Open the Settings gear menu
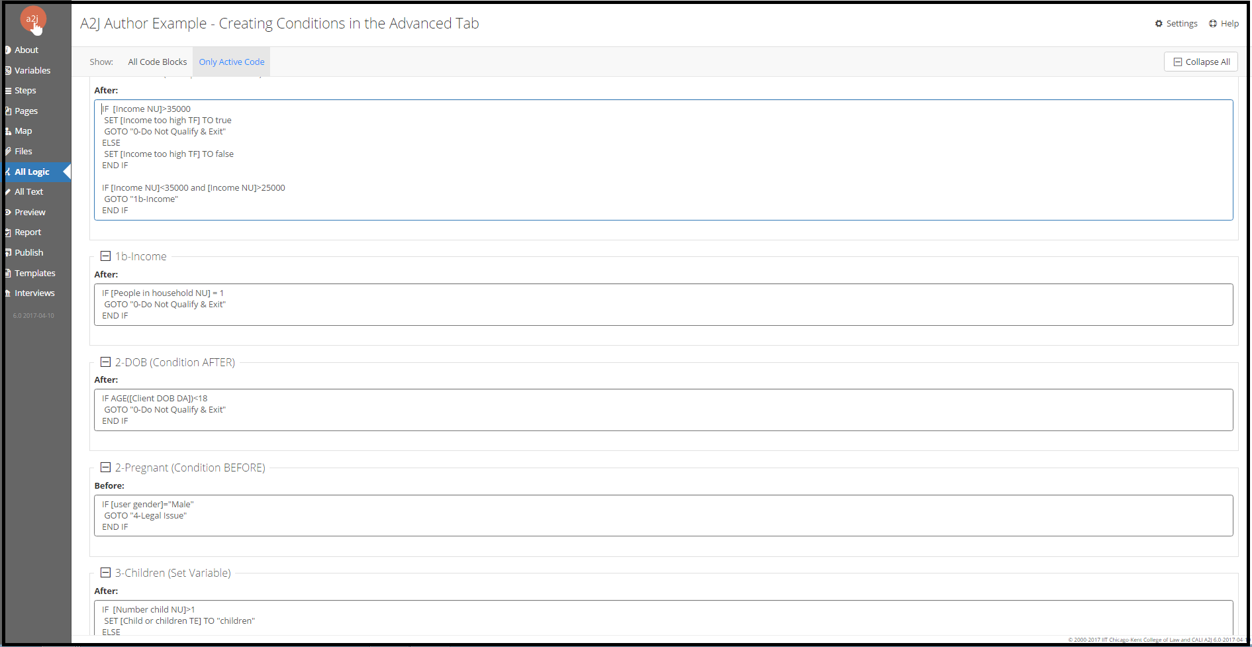Viewport: 1252px width, 647px height. point(1176,23)
